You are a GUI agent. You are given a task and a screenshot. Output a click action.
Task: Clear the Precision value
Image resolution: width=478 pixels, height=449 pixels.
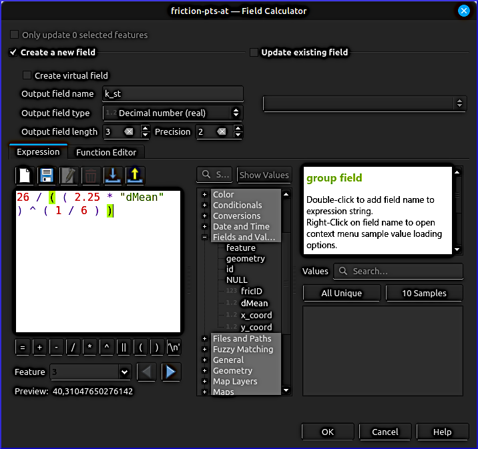pos(222,131)
